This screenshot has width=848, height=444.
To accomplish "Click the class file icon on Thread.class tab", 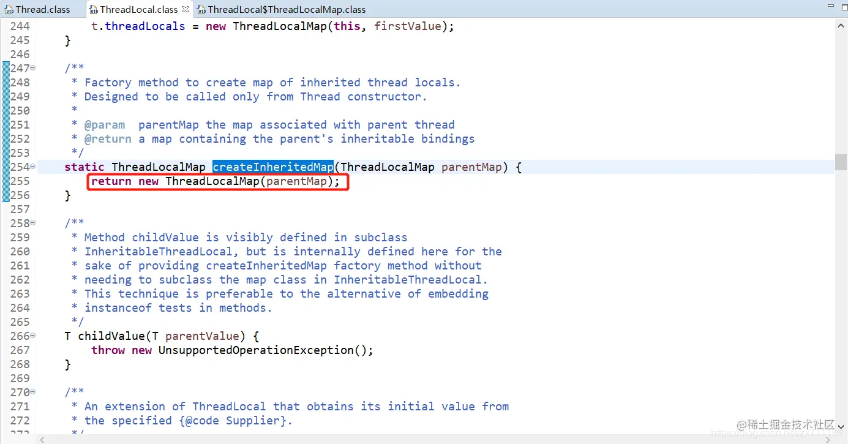I will 9,9.
